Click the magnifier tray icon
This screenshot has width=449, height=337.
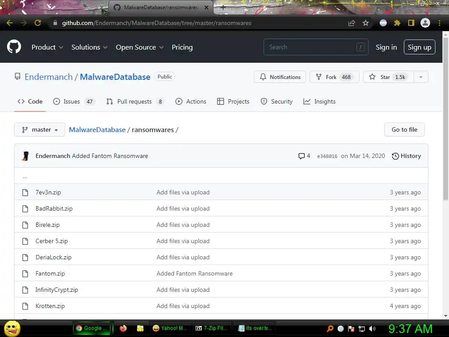click(x=330, y=329)
